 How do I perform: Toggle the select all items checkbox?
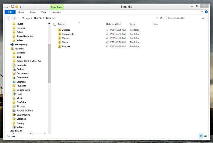55,24
